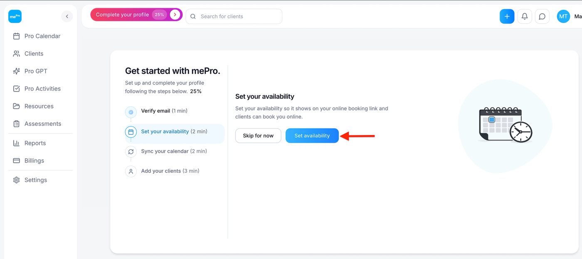Click the arrow on the profile banner
This screenshot has width=582, height=259.
[175, 15]
